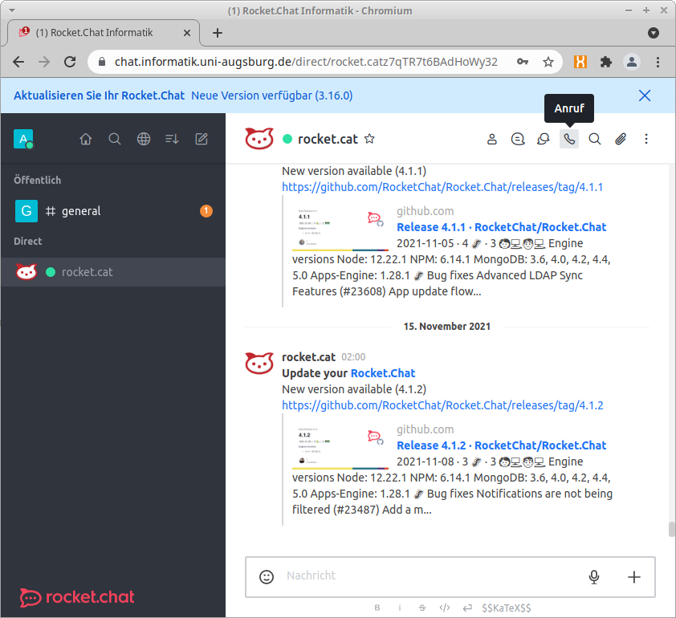Dismiss the update banner with X
Screen dimensions: 676x618
point(645,96)
